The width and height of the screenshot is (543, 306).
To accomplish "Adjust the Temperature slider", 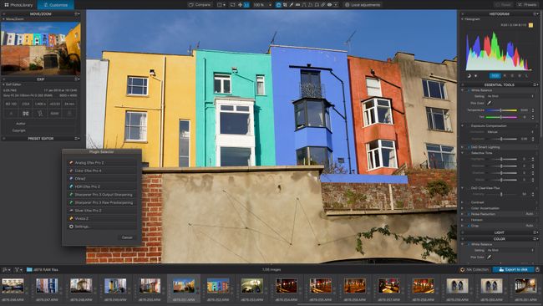I will (501, 110).
